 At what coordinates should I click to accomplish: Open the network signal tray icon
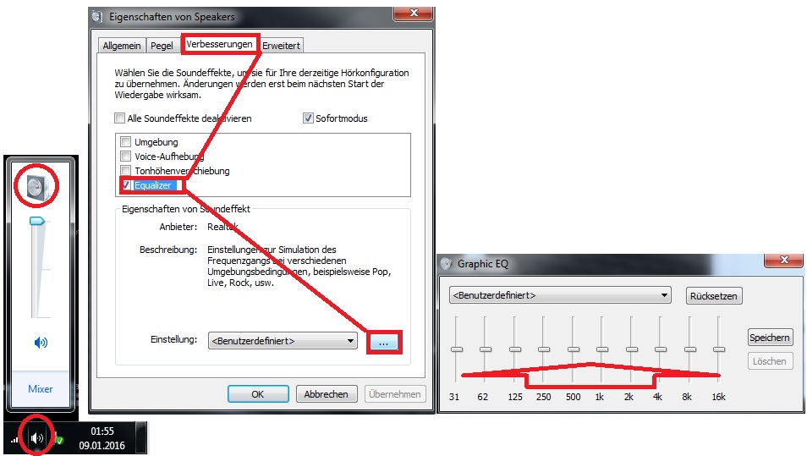tap(14, 440)
